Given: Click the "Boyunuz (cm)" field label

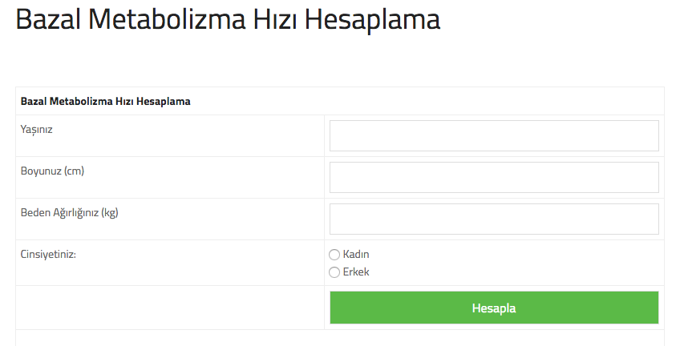Looking at the screenshot, I should click(x=52, y=171).
